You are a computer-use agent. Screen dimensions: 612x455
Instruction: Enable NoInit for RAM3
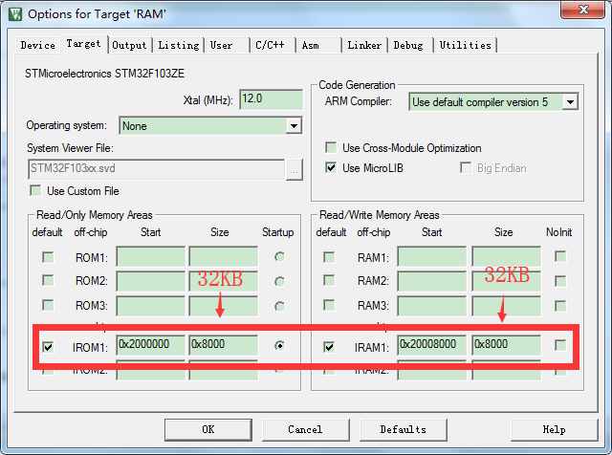(560, 306)
